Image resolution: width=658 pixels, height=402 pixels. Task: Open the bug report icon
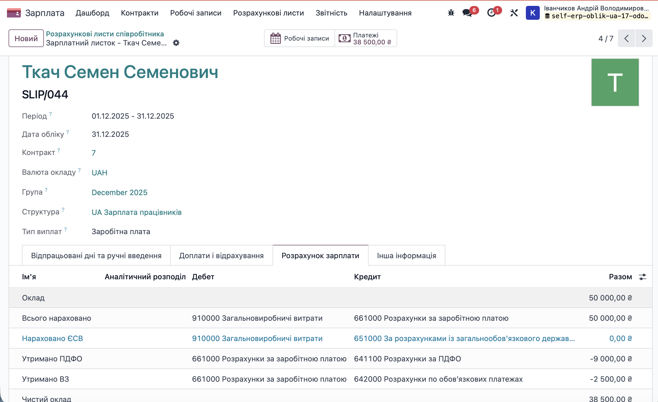pos(451,13)
